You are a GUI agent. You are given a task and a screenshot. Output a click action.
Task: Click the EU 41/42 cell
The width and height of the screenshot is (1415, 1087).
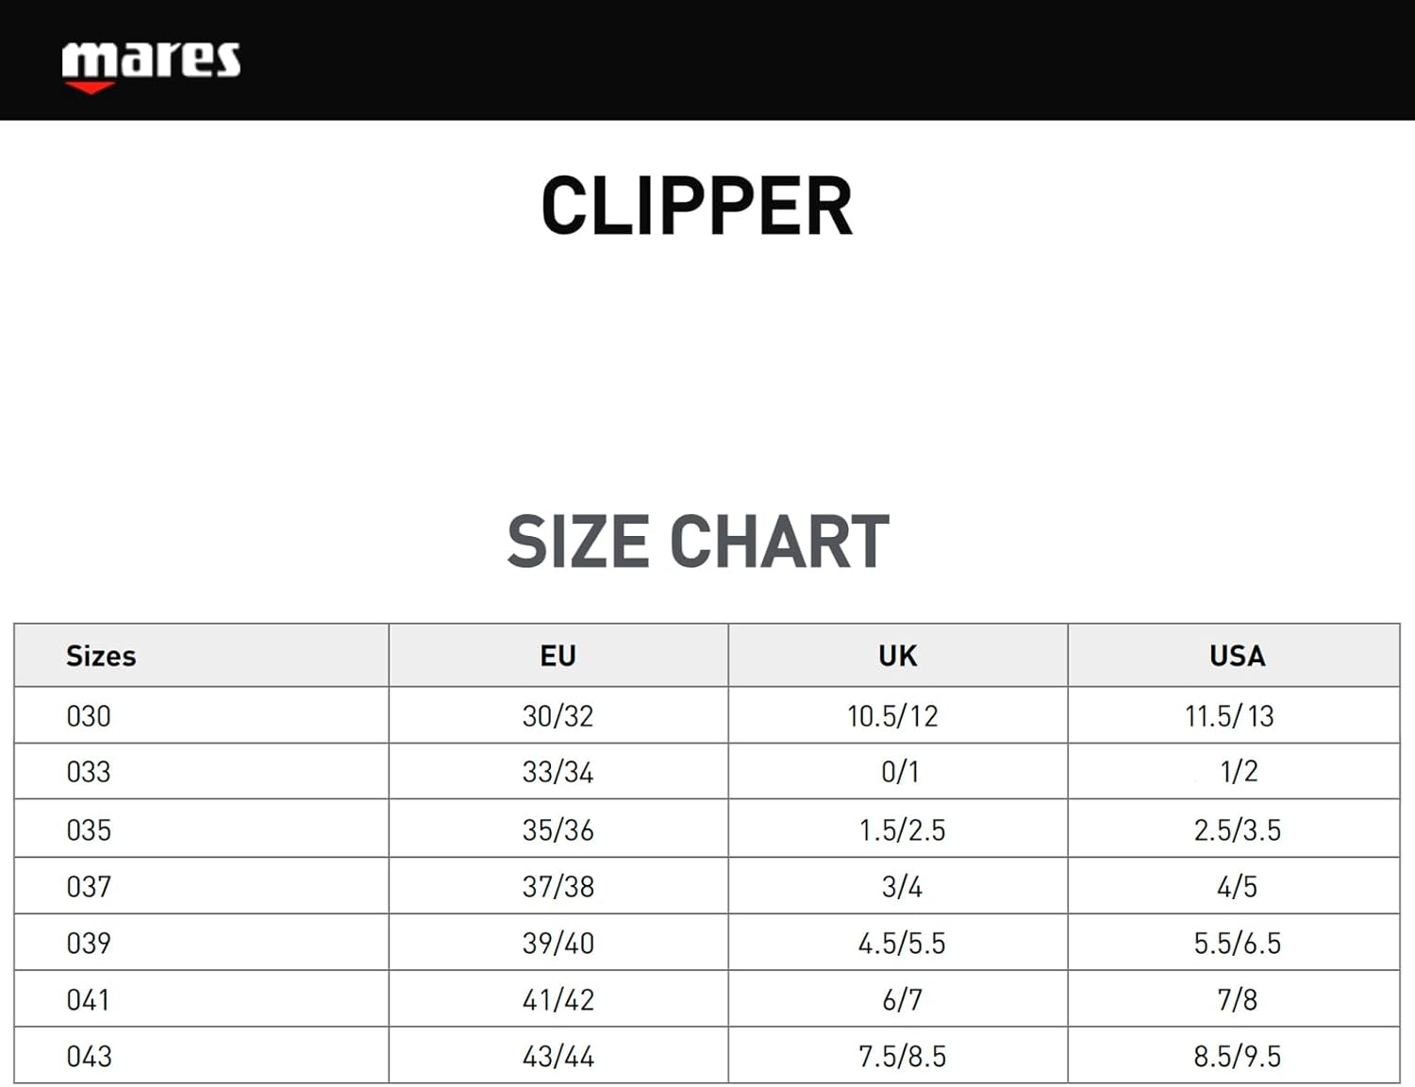pyautogui.click(x=558, y=1000)
